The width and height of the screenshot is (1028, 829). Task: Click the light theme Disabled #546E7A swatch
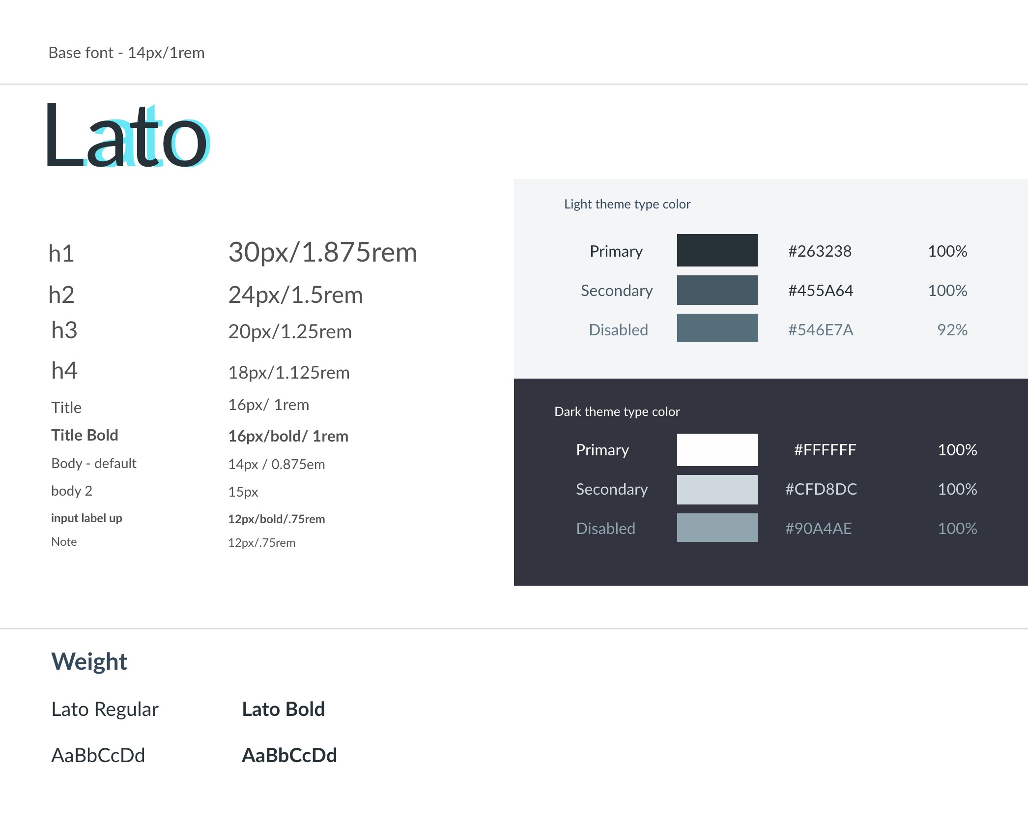tap(717, 328)
